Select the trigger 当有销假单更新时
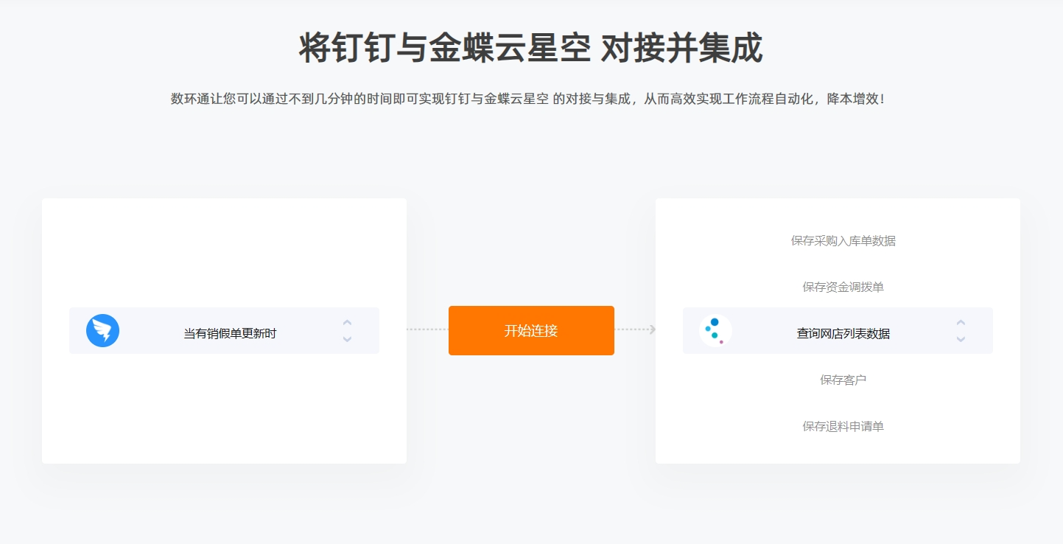Viewport: 1063px width, 544px height. pos(230,333)
